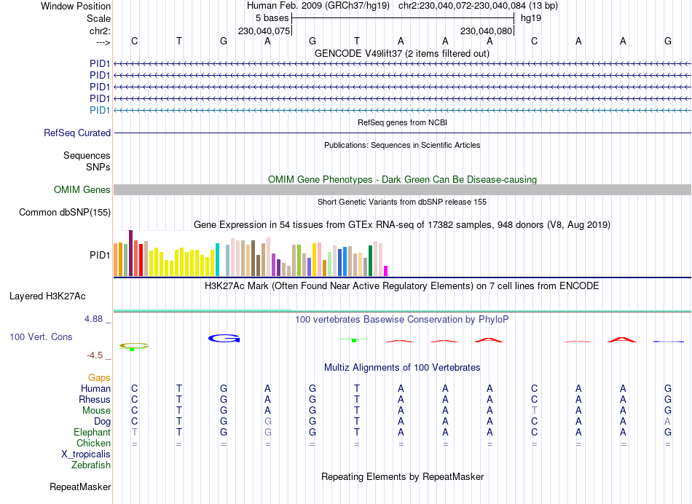Click the 'Window Position' label
692x504 pixels.
pos(76,6)
